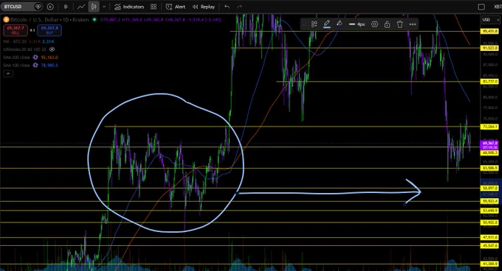
Task: Click the 45,547.6 price label
Action: [x=490, y=246]
